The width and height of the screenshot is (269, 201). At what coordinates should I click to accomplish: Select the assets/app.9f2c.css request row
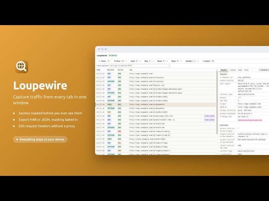[156, 116]
